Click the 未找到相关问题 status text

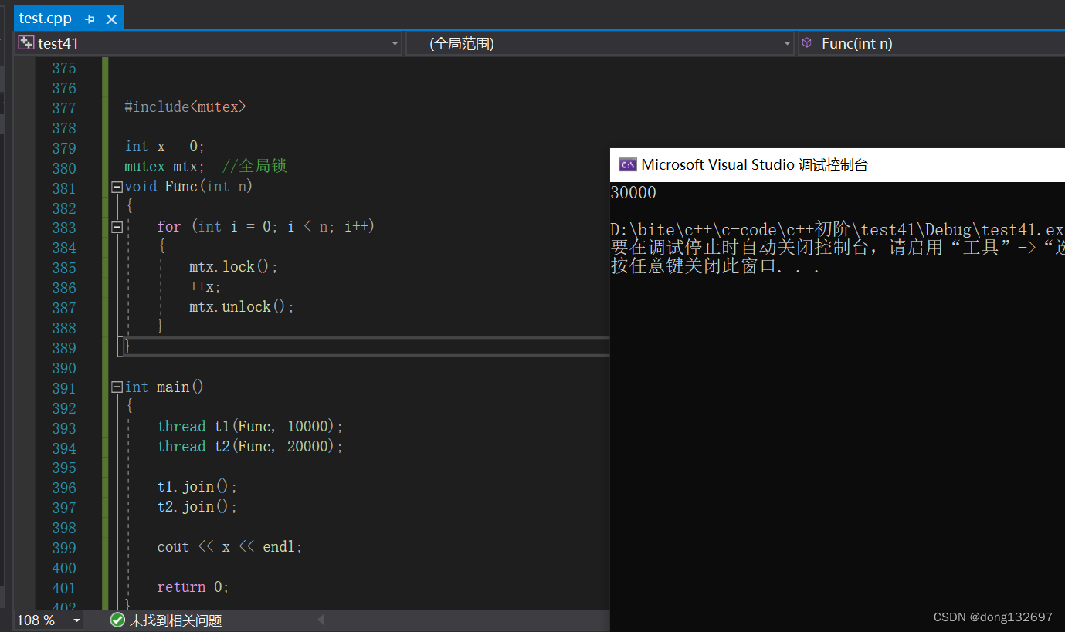[x=175, y=620]
